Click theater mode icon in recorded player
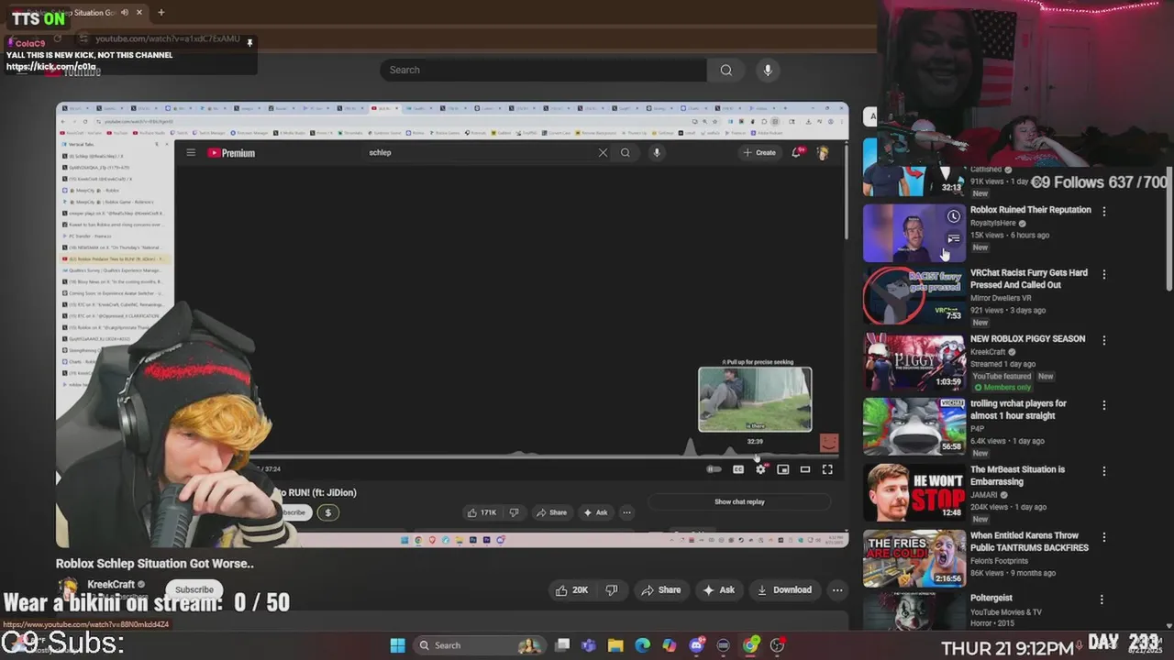1174x660 pixels. click(804, 469)
